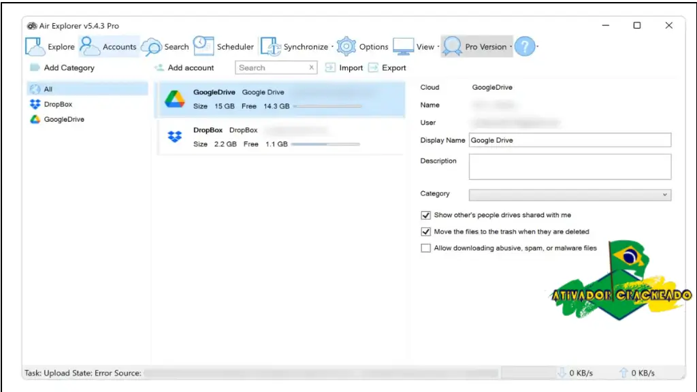This screenshot has height=392, width=697.
Task: Open the Accounts section icon
Action: coord(89,46)
